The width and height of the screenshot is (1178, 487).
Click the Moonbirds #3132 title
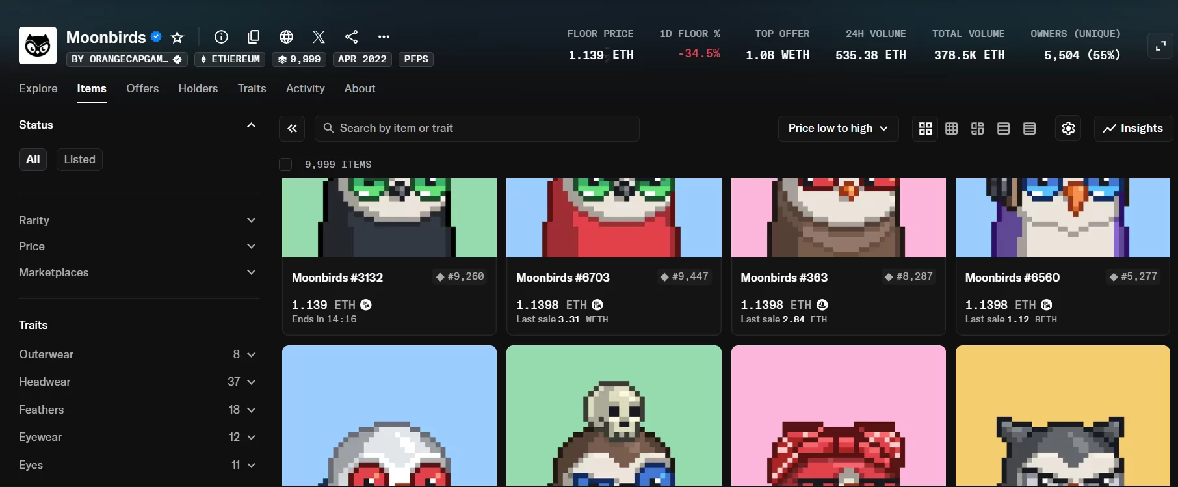[x=337, y=278]
